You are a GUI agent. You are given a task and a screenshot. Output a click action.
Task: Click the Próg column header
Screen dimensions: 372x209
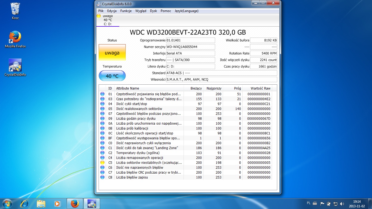[232, 88]
